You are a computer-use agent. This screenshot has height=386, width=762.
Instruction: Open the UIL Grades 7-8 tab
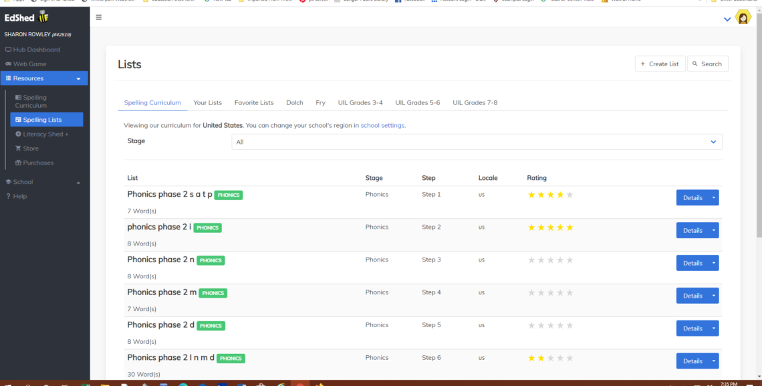(x=475, y=102)
